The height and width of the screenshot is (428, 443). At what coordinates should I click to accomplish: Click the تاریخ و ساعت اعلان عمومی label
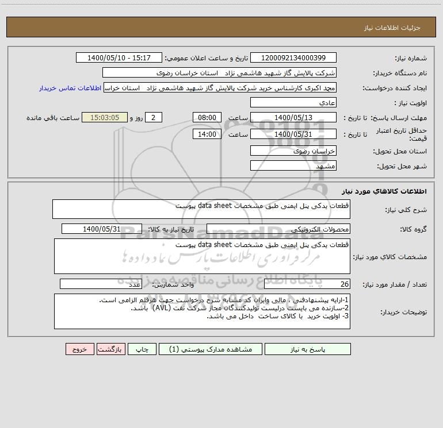coord(207,58)
